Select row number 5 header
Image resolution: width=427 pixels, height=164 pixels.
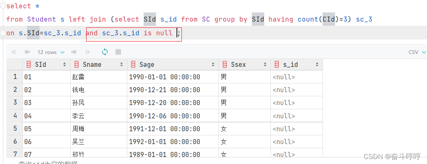(15, 129)
